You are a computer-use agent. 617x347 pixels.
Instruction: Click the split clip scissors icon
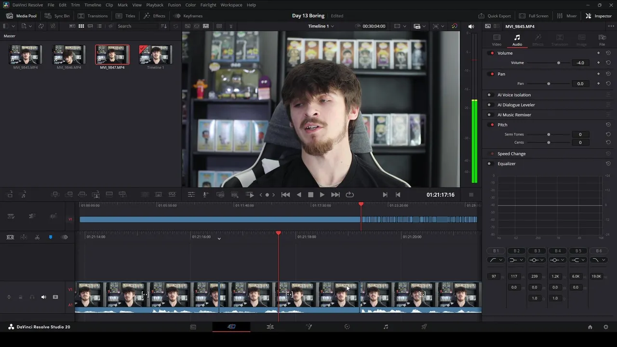37,237
